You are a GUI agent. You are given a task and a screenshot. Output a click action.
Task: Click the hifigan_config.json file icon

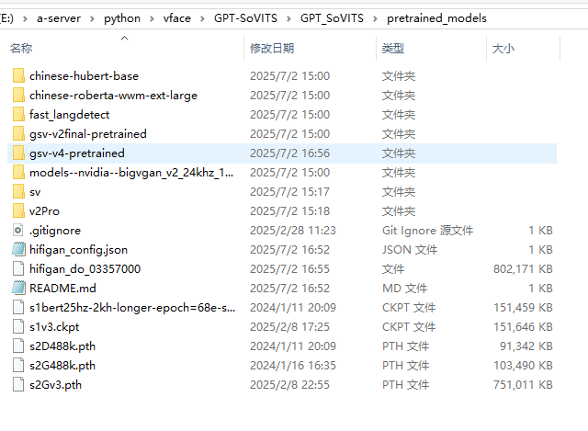[18, 249]
